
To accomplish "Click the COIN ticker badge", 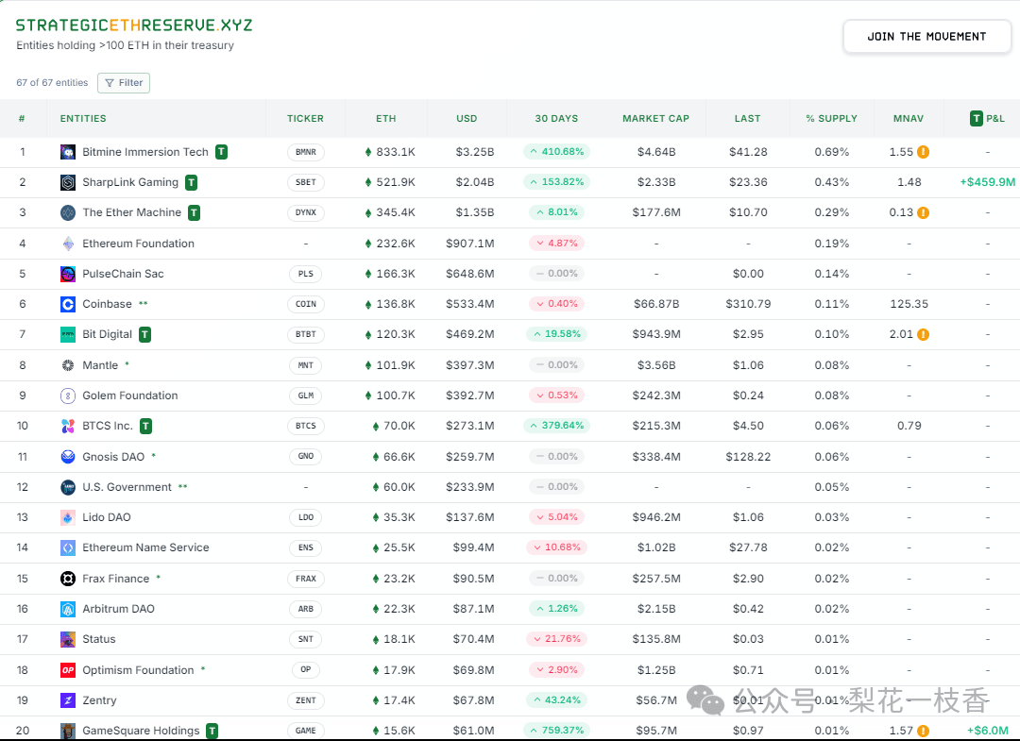I will [306, 304].
